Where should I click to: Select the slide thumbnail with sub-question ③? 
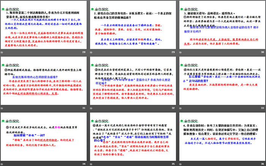[132, 80]
